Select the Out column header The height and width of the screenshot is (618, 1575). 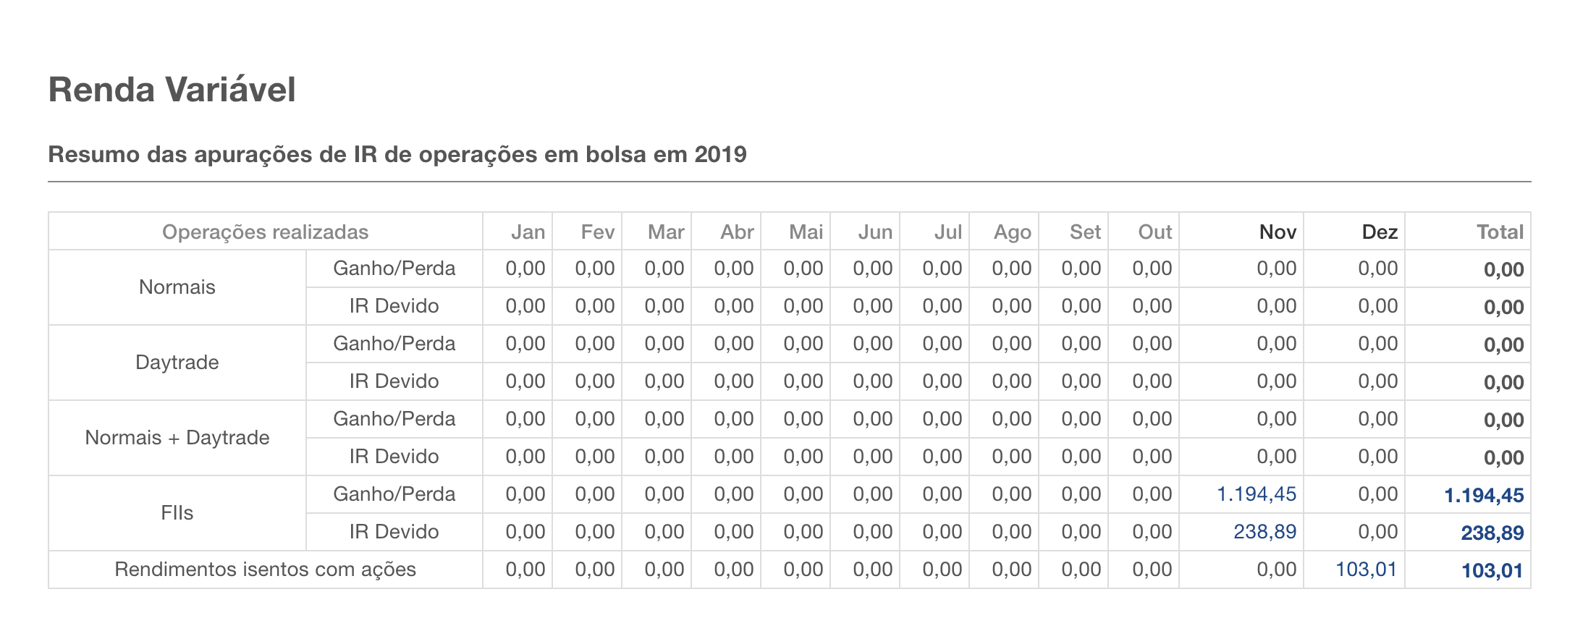click(1154, 232)
